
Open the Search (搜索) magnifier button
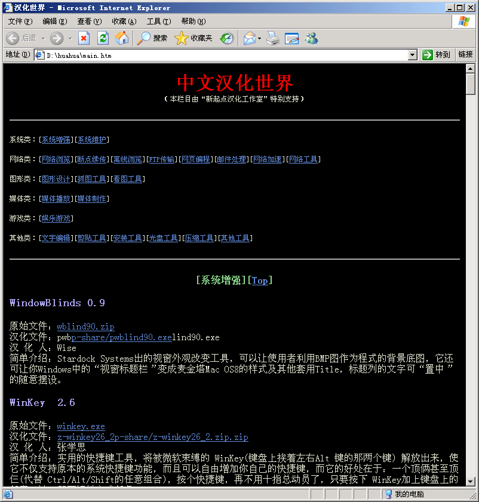(x=152, y=38)
